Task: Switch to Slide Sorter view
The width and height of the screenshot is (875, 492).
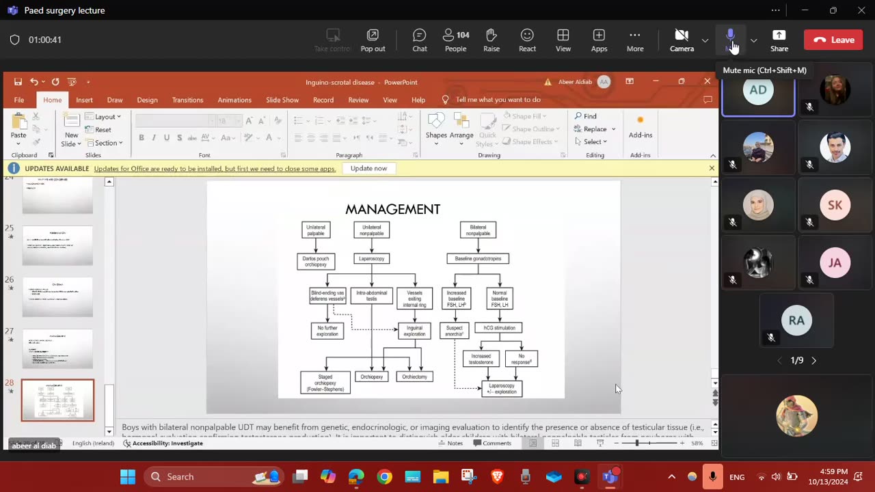Action: pyautogui.click(x=555, y=443)
